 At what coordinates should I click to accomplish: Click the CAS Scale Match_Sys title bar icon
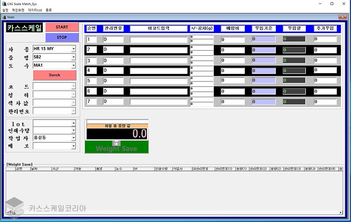click(4, 4)
